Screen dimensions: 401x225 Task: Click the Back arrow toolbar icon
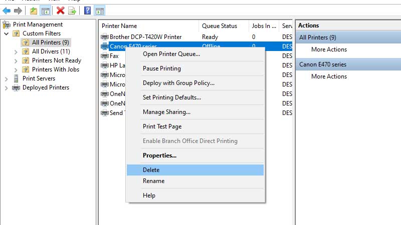[x=7, y=10]
